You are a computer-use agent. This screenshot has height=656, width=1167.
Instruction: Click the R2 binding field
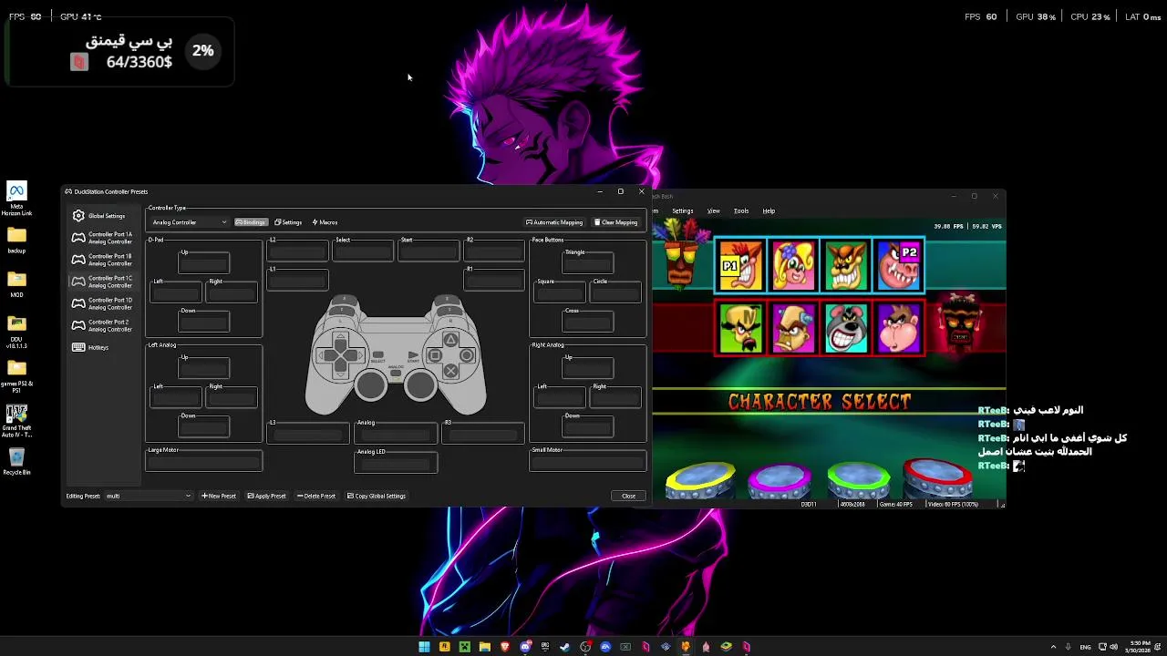click(x=495, y=252)
